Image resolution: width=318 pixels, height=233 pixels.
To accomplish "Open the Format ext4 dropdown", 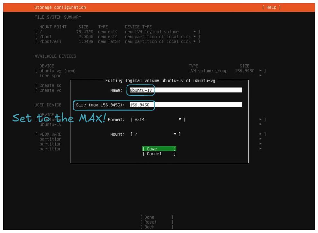I will 158,120.
